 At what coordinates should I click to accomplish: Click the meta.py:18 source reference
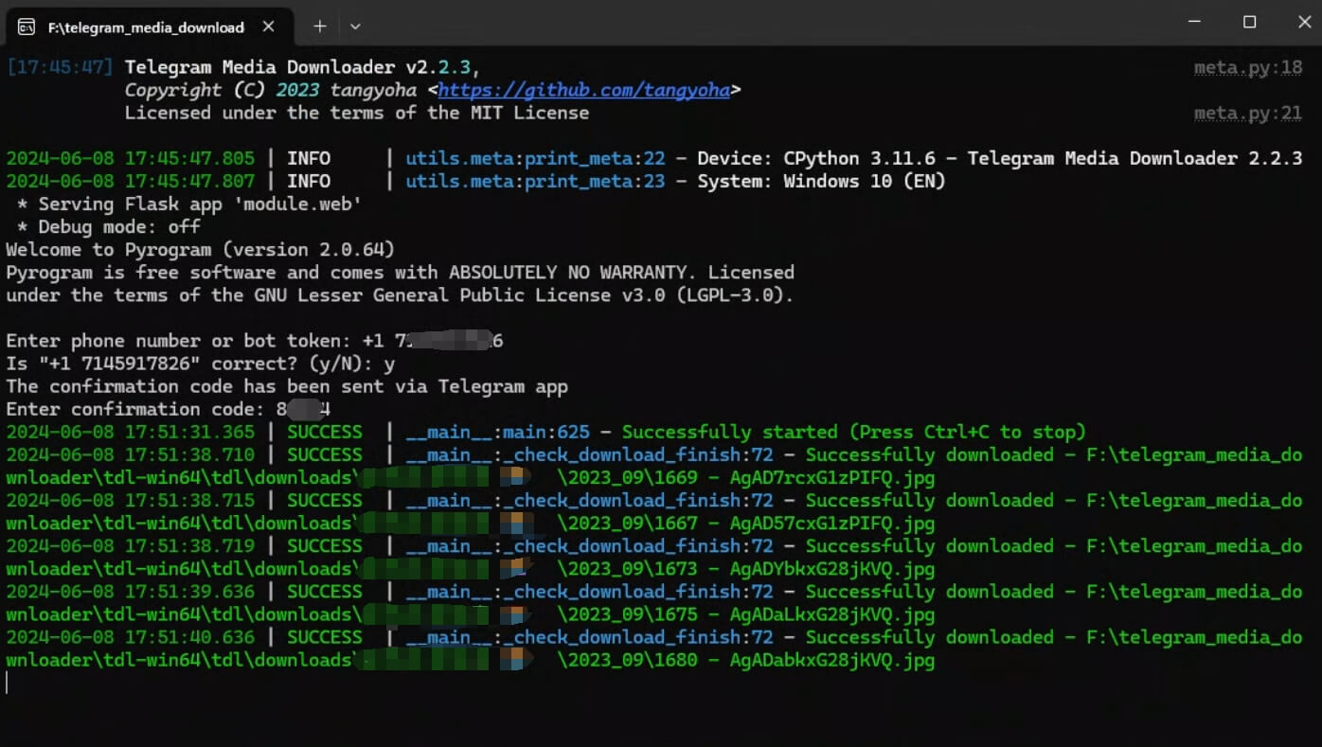pos(1247,67)
